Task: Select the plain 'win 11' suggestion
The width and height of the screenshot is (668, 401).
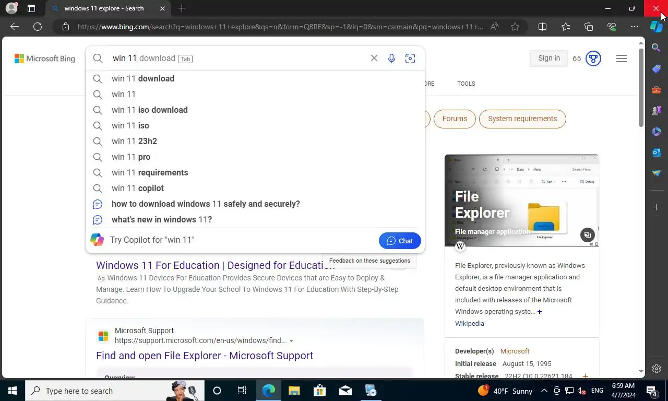Action: coord(255,94)
